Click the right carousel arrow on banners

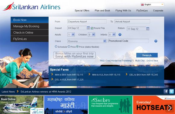click(170, 108)
